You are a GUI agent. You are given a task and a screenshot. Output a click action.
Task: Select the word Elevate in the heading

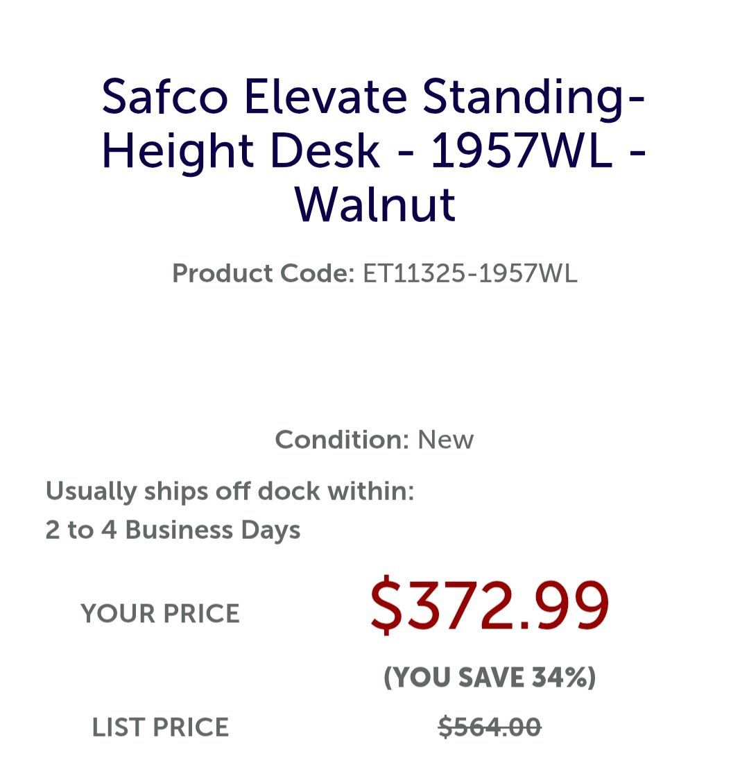coord(325,96)
